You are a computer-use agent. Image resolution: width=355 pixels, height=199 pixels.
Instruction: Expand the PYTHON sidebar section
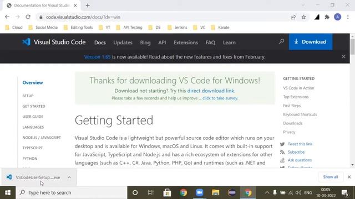click(30, 159)
